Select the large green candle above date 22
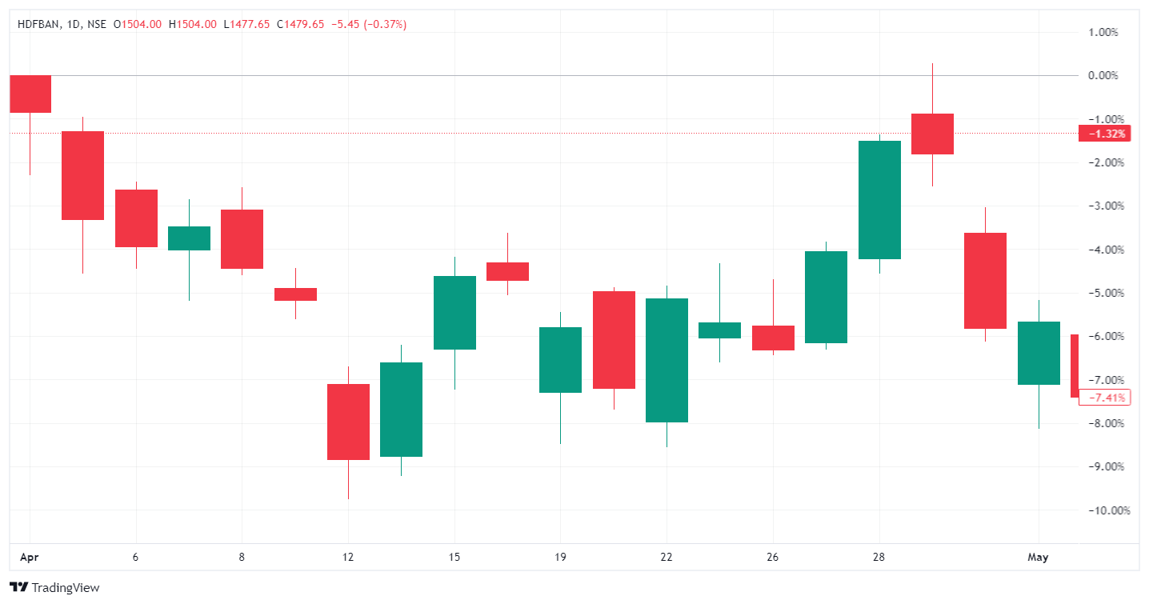1149x604 pixels. 667,360
